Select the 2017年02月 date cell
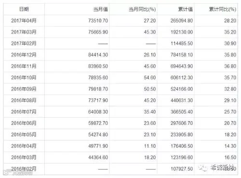 [x=24, y=43]
